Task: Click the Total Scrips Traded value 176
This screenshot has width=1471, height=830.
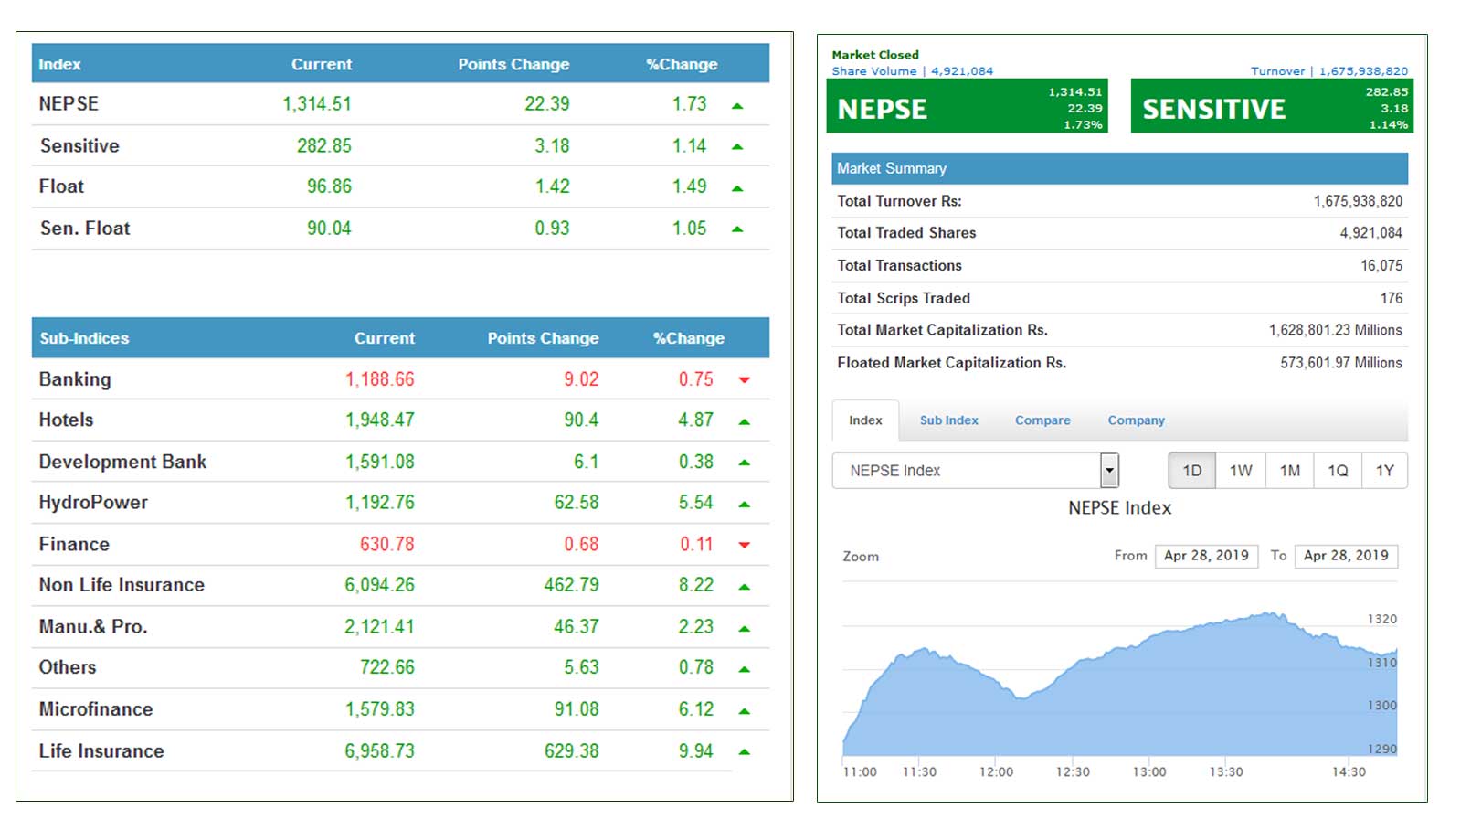Action: tap(1392, 298)
